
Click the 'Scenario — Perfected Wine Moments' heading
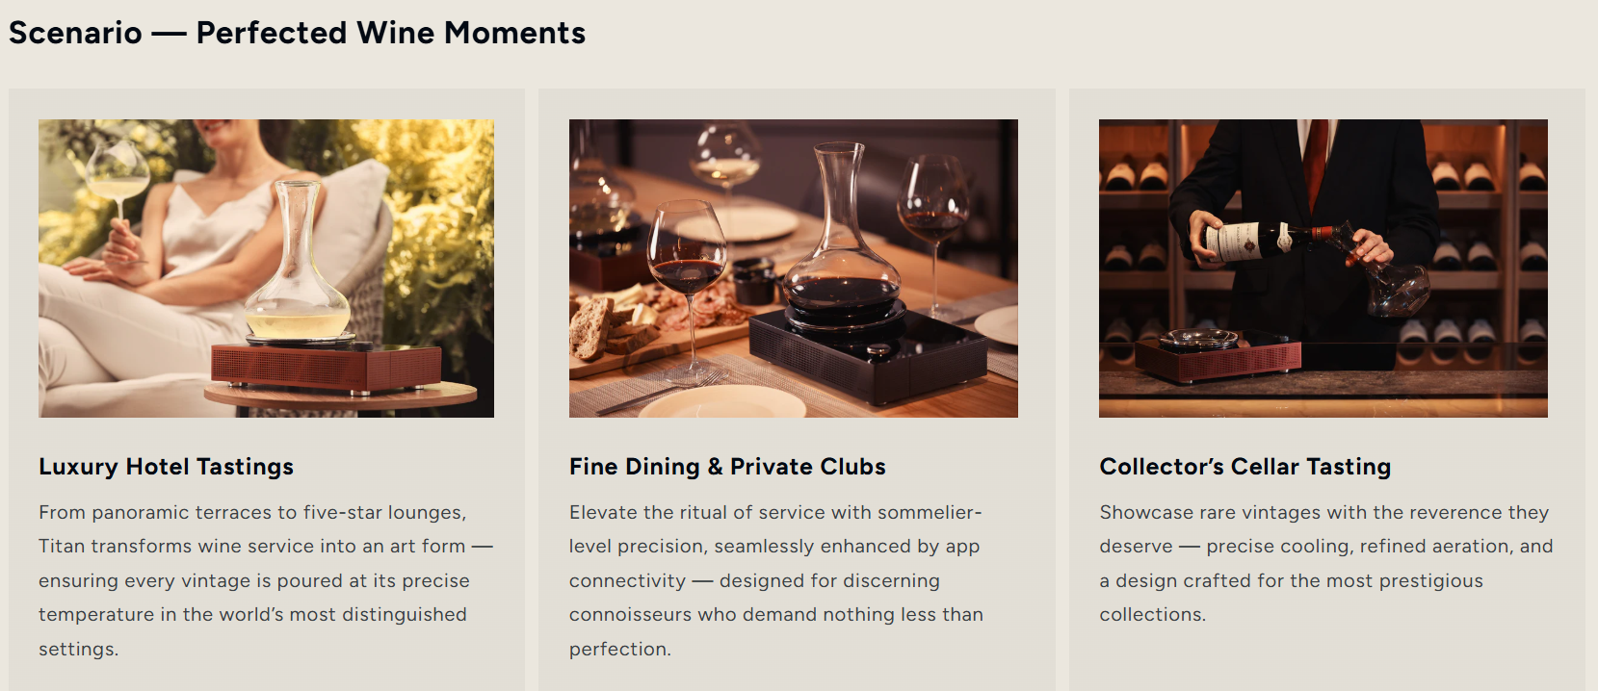click(x=297, y=33)
